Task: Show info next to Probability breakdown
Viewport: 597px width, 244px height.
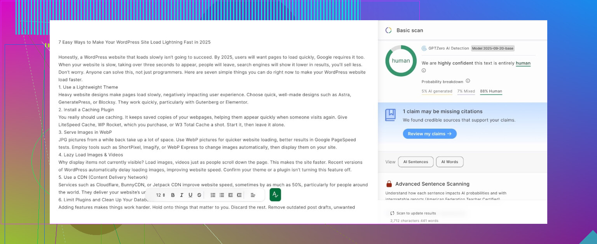Action: [x=468, y=81]
